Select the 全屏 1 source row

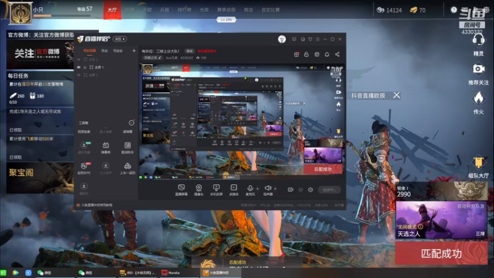106,67
